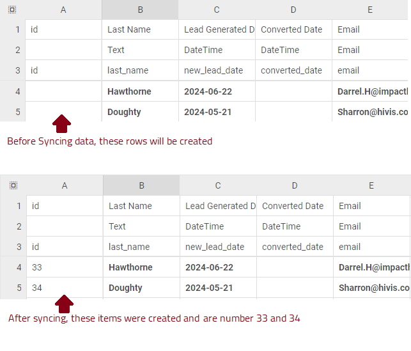Click 'Converted Date' cell in top spreadsheet
Screen dimensions: 411x351
293,29
